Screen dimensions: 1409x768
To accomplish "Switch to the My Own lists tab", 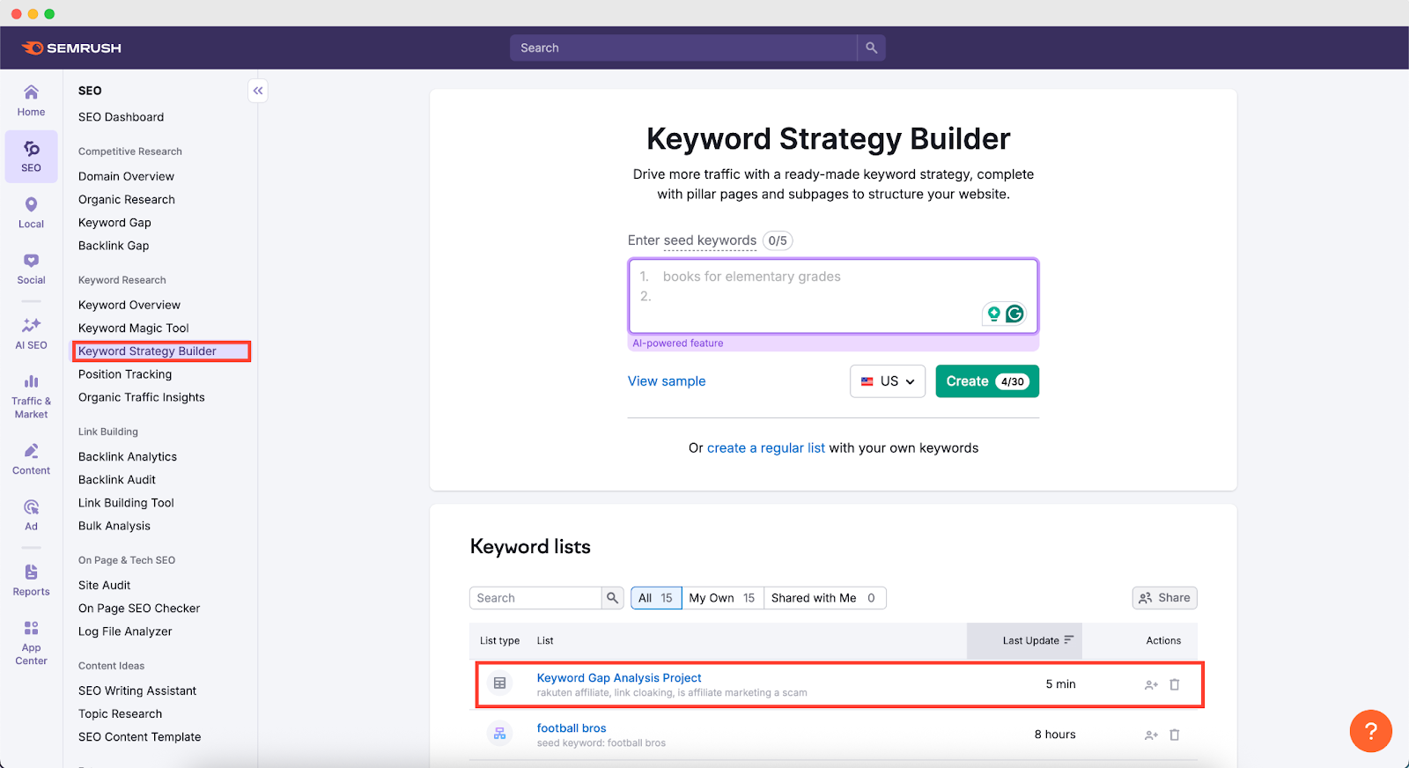I will click(722, 598).
